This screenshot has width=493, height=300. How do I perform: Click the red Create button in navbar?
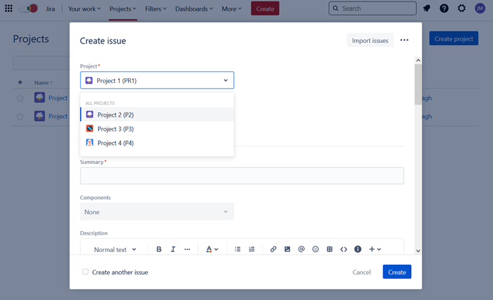coord(265,8)
